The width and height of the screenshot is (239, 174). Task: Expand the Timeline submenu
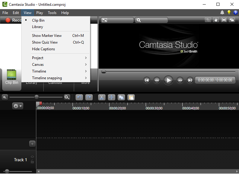56,71
